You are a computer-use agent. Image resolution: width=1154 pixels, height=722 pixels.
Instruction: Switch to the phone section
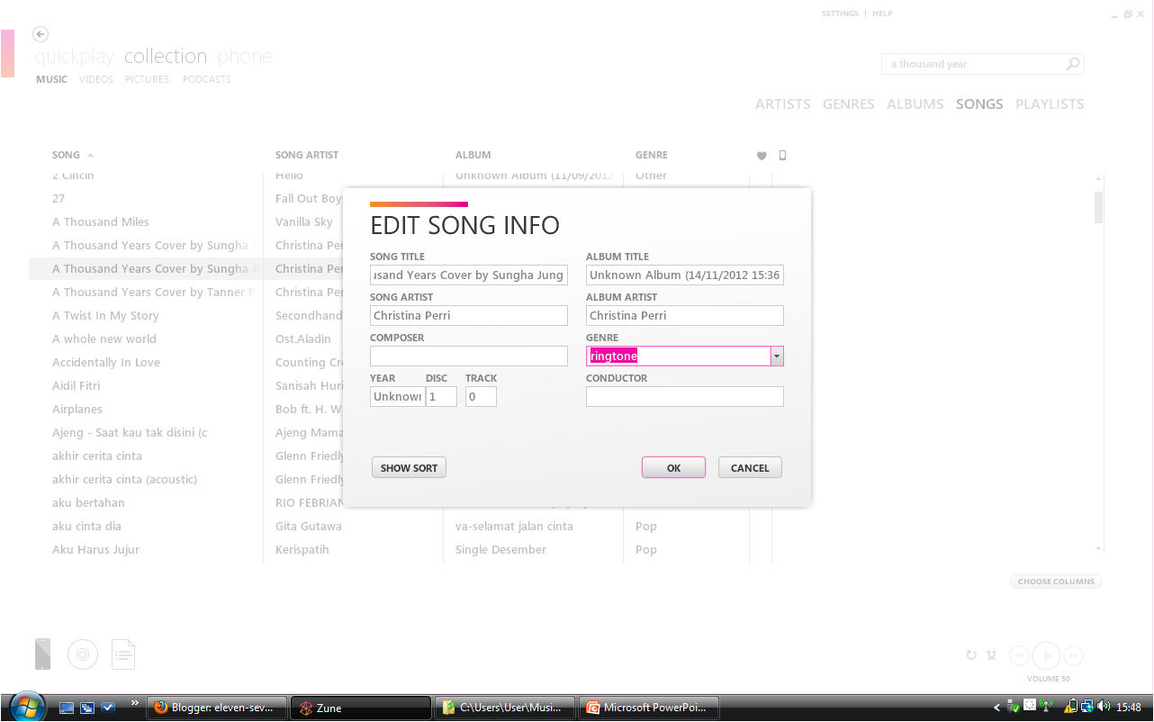point(245,57)
